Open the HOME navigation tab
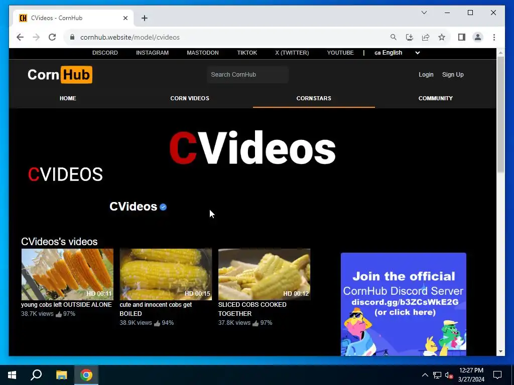 68,98
